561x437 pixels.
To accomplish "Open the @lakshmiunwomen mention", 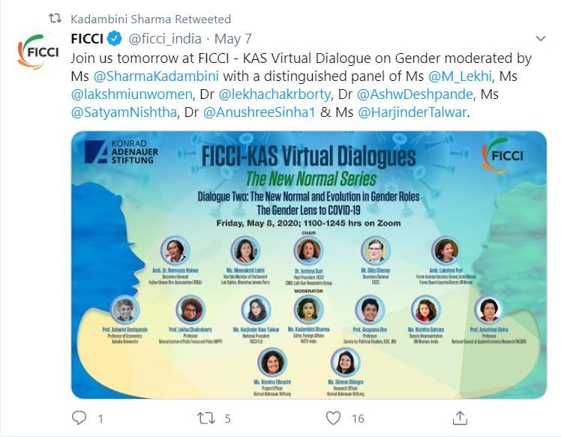I will 132,94.
